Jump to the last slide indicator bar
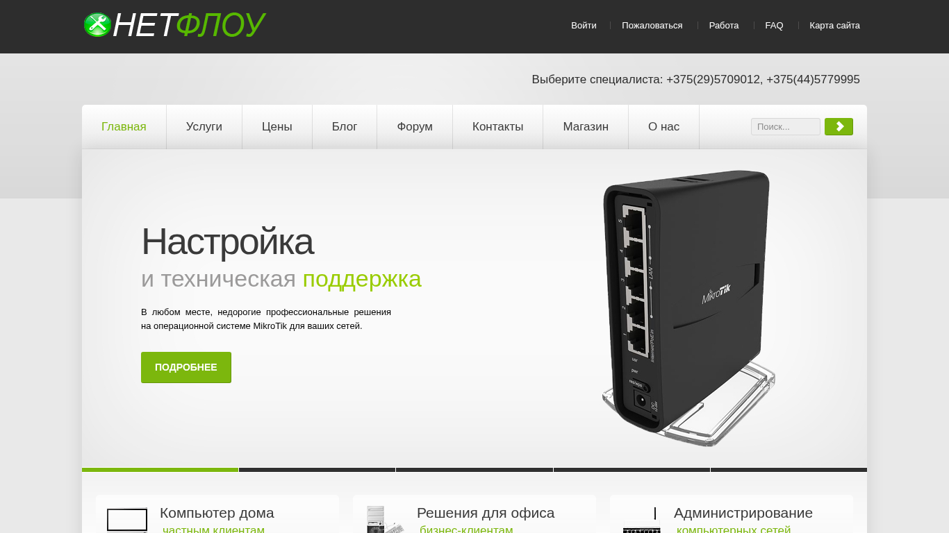Screen dimensions: 949x533 pos(789,470)
